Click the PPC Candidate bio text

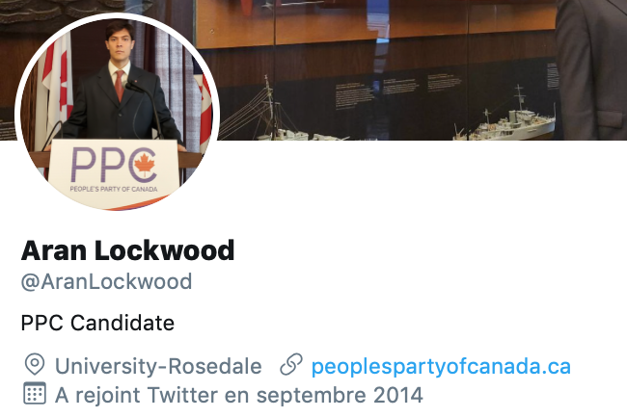click(97, 323)
